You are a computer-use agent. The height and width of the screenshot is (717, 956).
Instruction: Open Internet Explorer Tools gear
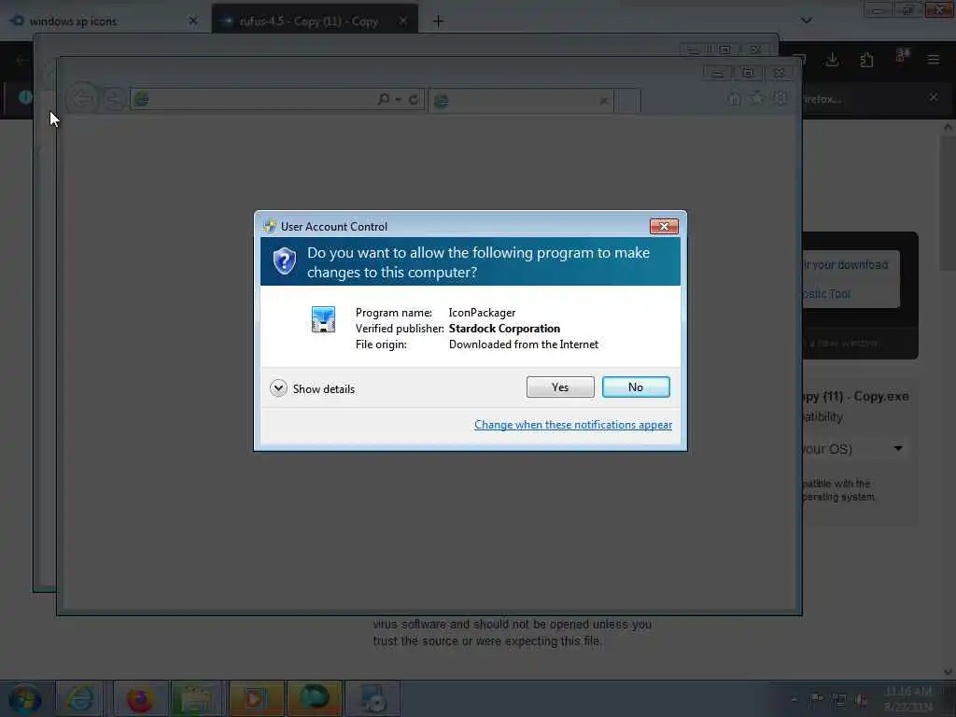[780, 97]
